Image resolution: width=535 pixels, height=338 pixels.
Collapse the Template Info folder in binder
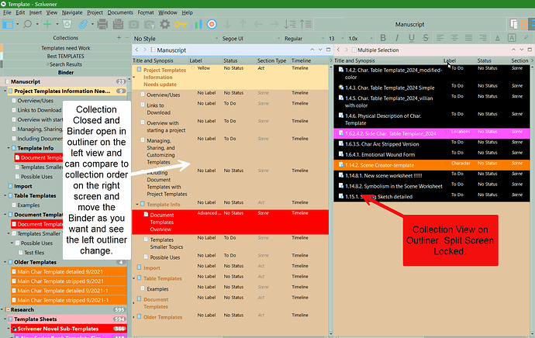7,147
